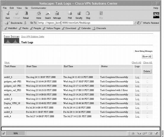The width and height of the screenshot is (164, 137).
Task: Open Composer icon in component bar
Action: 157,133
